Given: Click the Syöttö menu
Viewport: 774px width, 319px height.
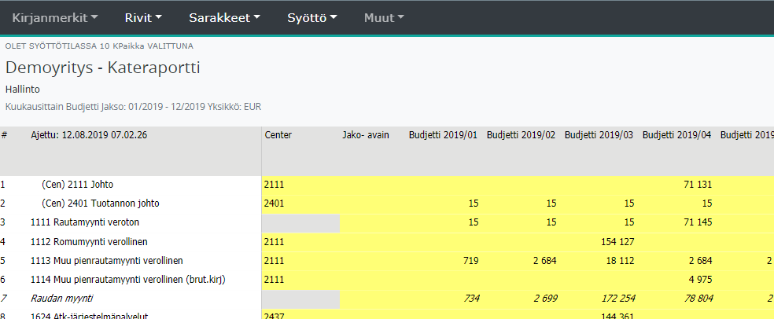Looking at the screenshot, I should pos(312,17).
